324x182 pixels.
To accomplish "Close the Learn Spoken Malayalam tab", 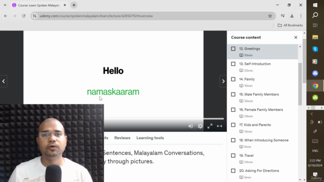I will click(x=65, y=5).
